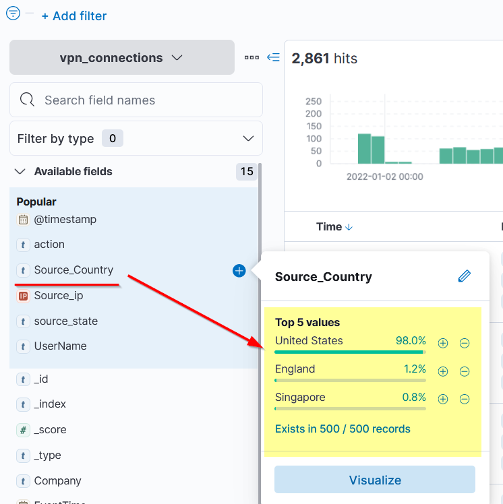The width and height of the screenshot is (503, 504).
Task: Filter for United States value
Action: click(443, 343)
